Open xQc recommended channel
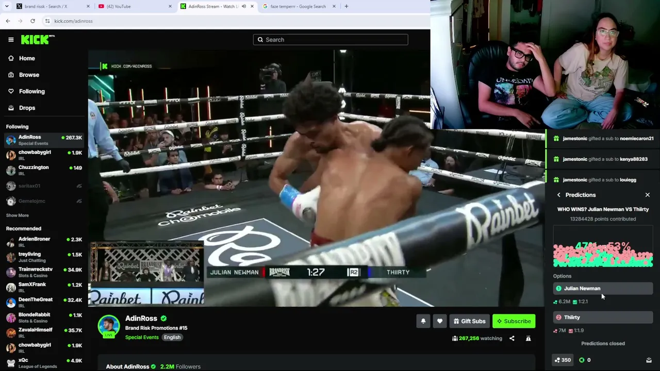Viewport: 660px width, 371px height. click(x=44, y=363)
